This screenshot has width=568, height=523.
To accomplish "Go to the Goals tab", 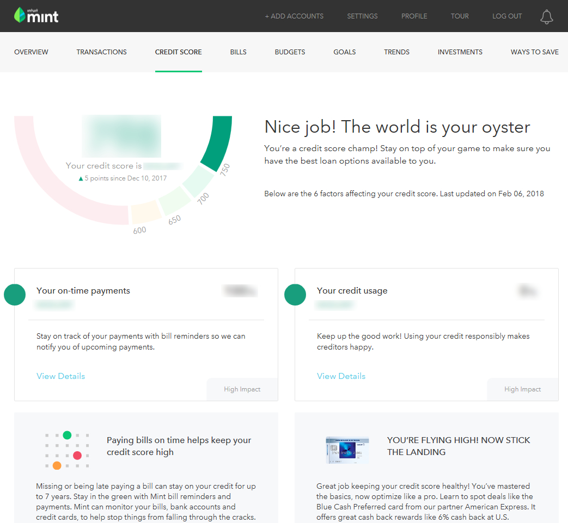I will pos(345,52).
